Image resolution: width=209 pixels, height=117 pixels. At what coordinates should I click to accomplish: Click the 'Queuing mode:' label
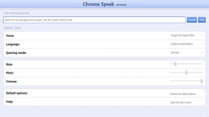coord(16,53)
